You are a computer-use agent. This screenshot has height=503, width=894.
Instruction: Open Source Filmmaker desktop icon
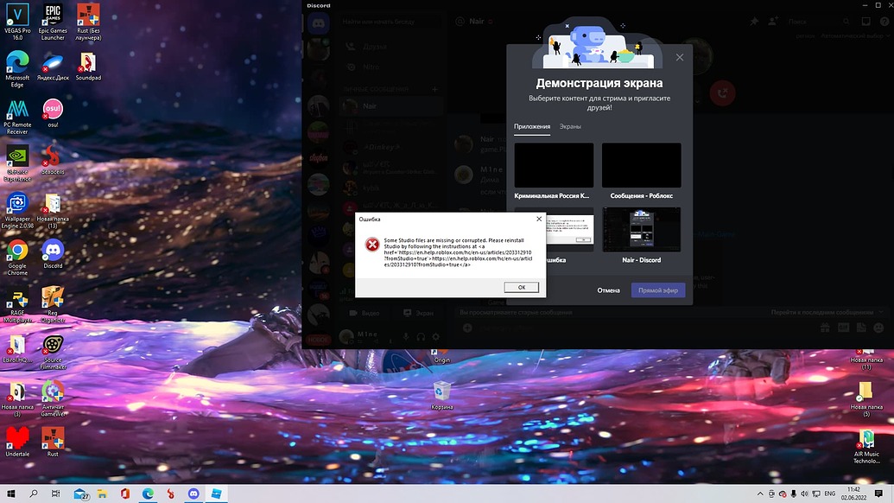click(x=53, y=352)
